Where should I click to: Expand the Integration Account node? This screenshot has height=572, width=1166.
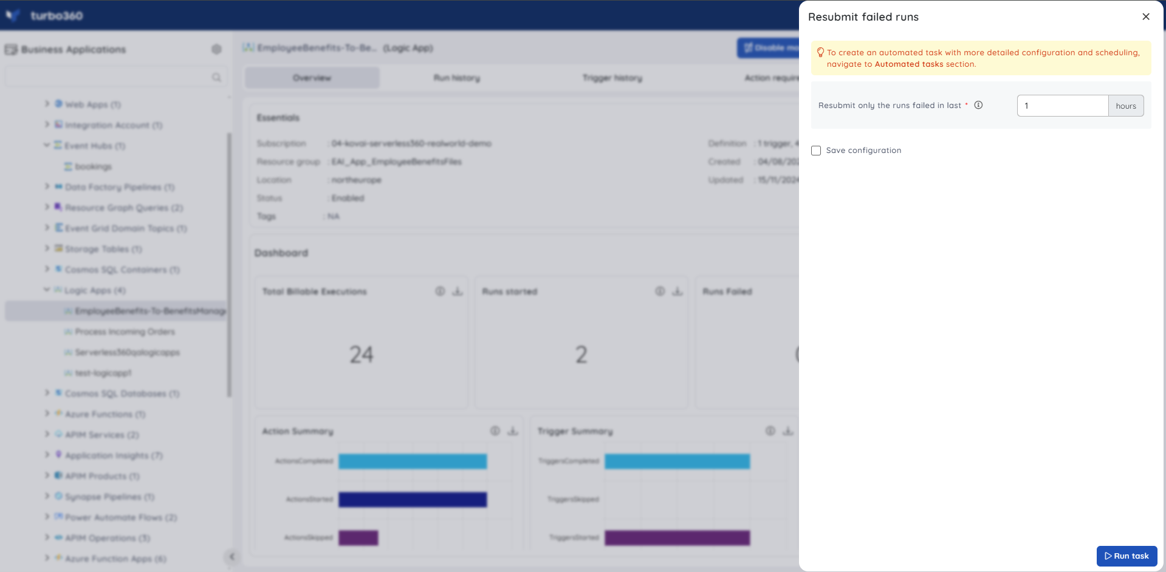[47, 124]
